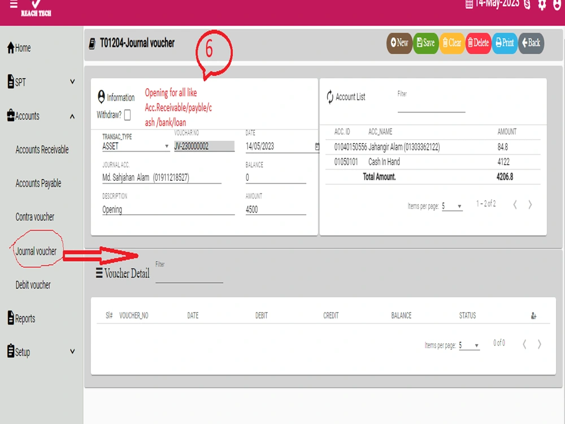Click the AMOUNT column header

(507, 132)
